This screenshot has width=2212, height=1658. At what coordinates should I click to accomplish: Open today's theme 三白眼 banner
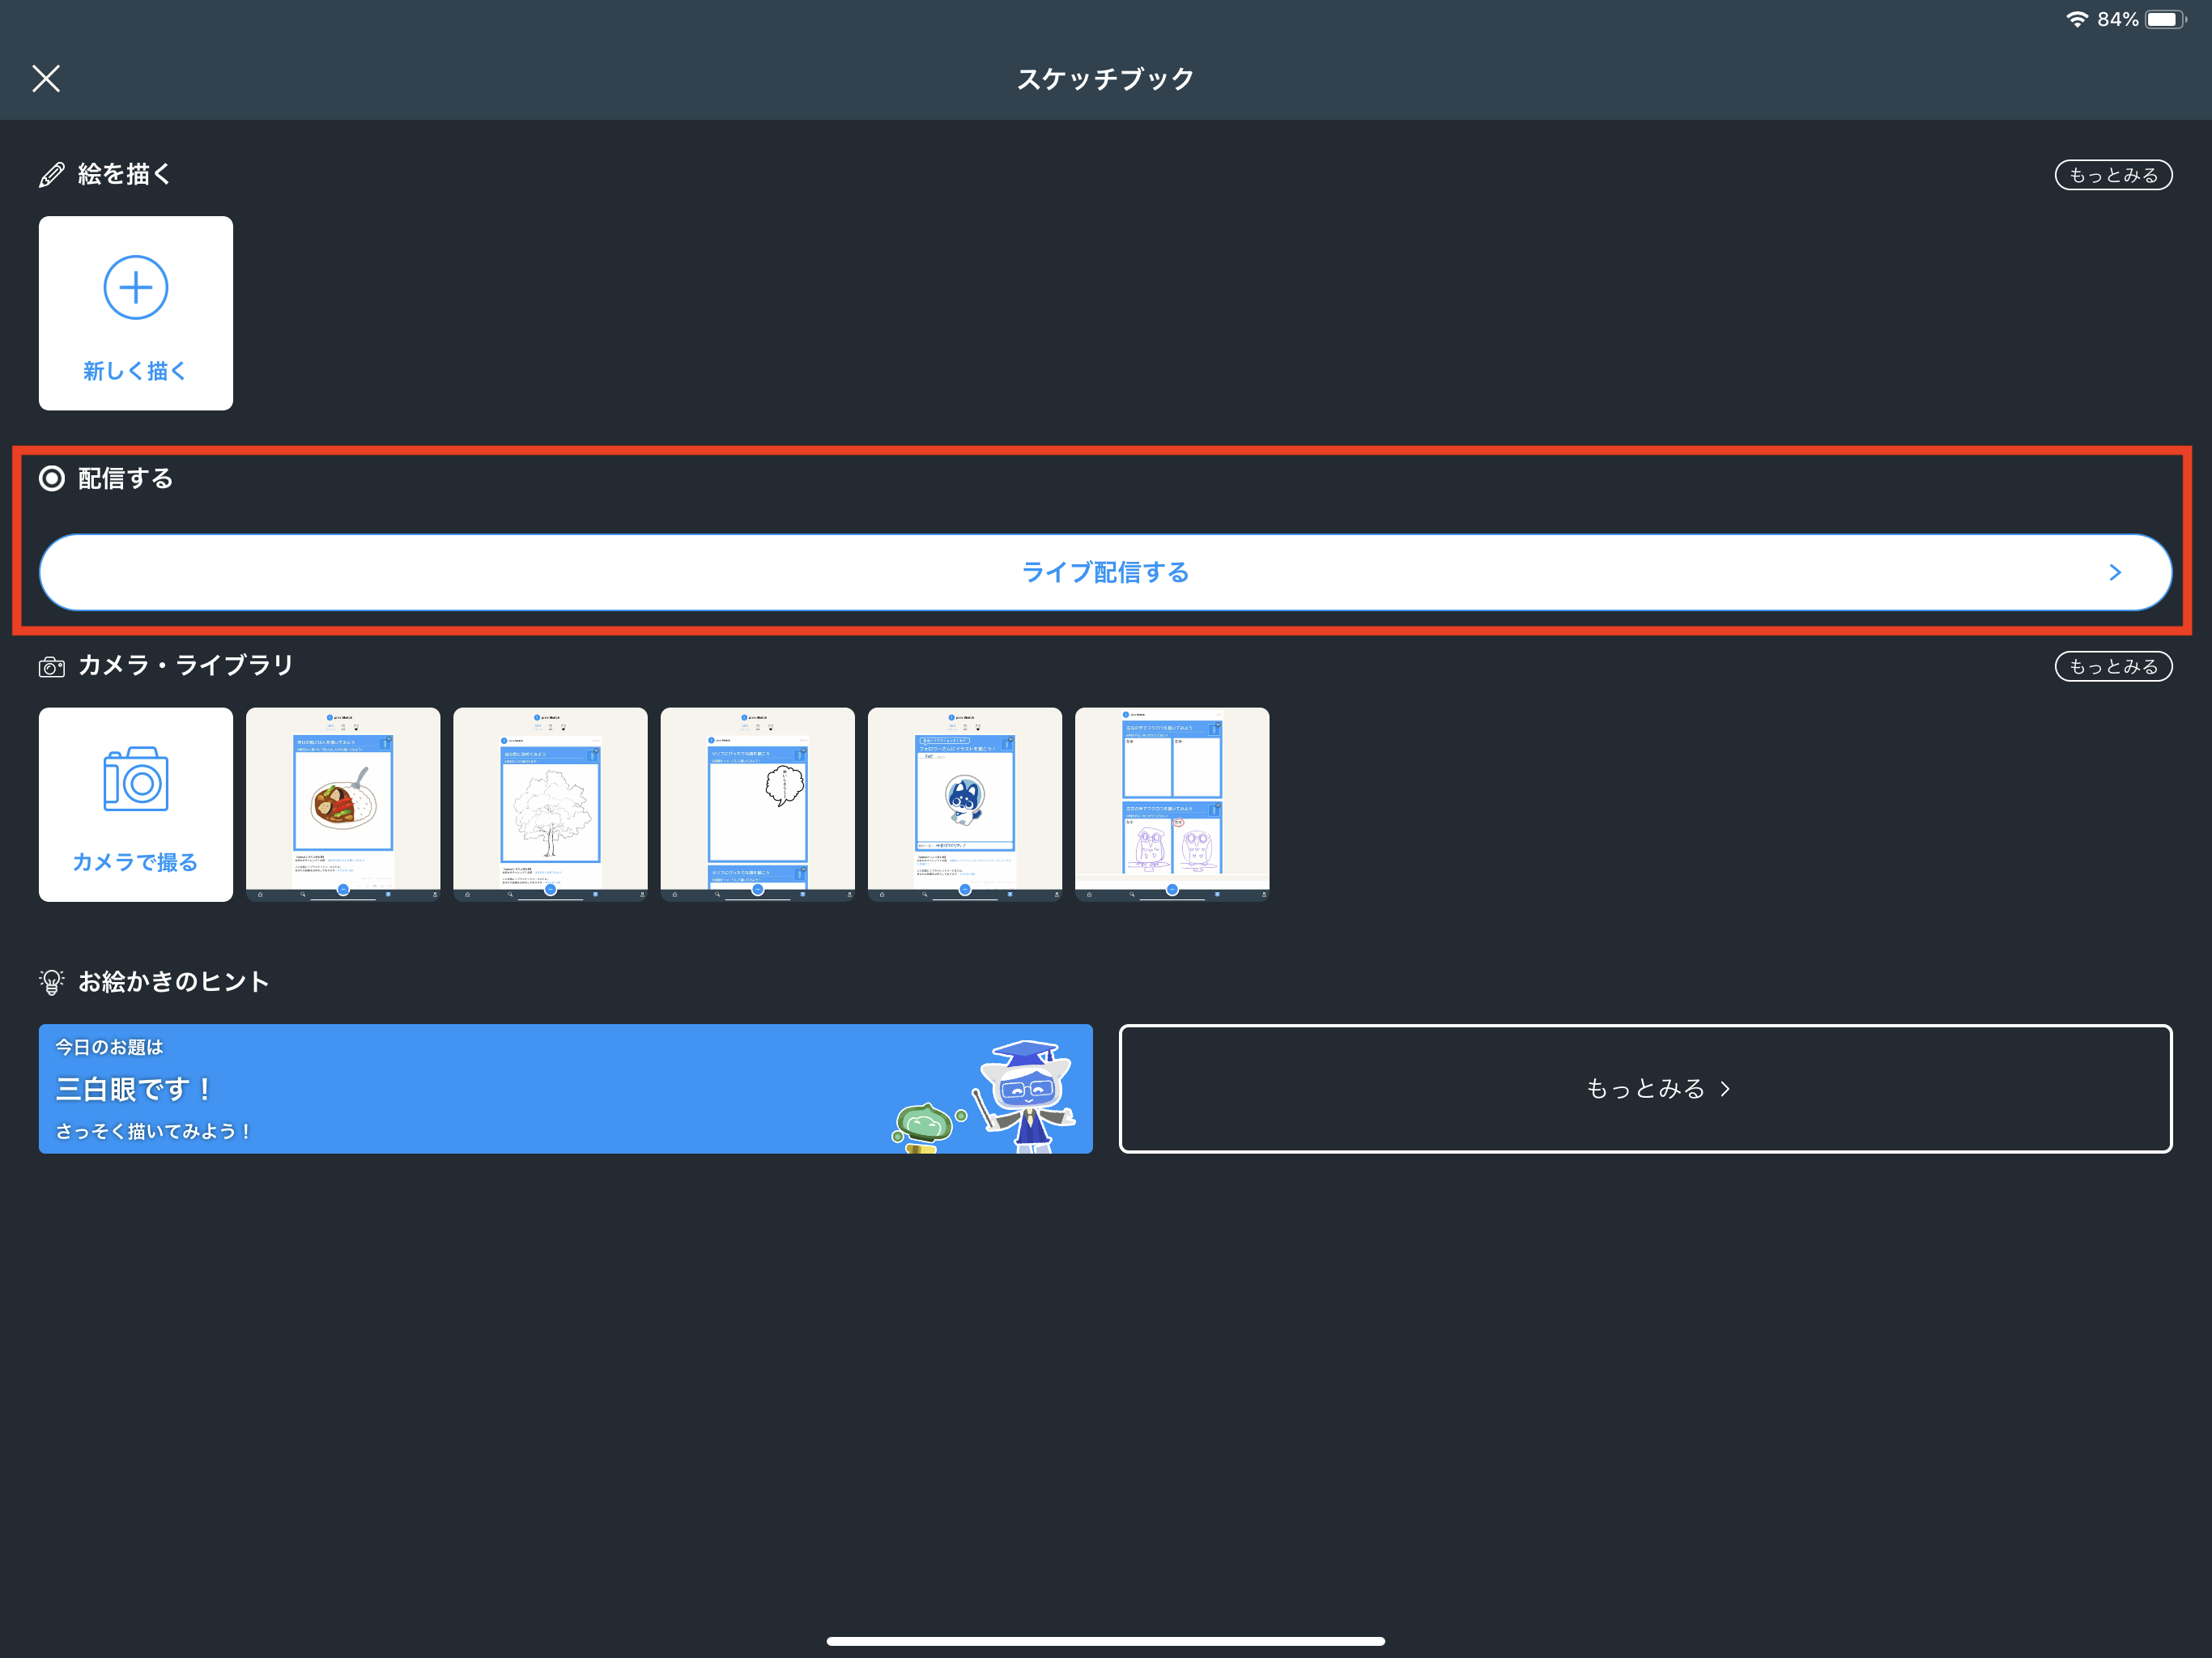coord(565,1088)
